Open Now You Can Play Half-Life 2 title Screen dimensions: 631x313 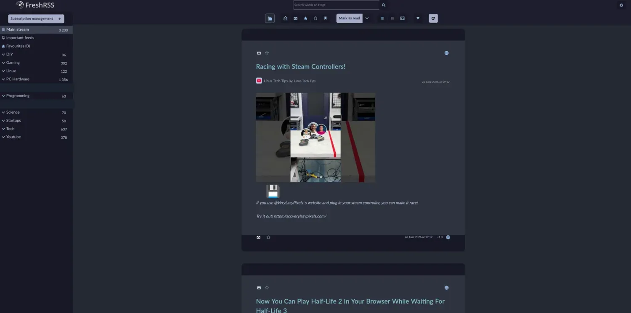(350, 306)
